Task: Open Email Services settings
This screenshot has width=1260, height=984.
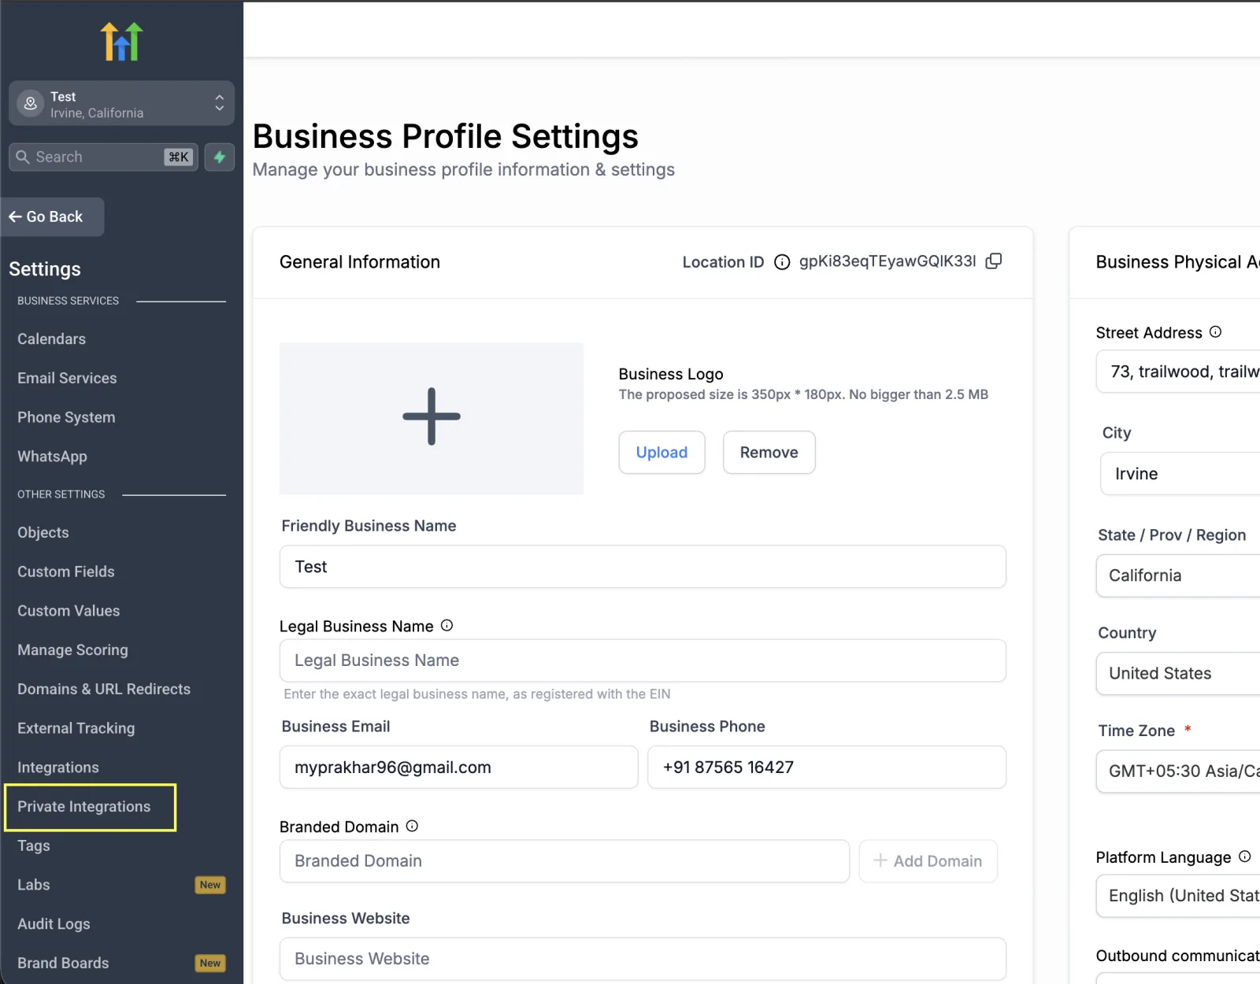Action: coord(67,378)
